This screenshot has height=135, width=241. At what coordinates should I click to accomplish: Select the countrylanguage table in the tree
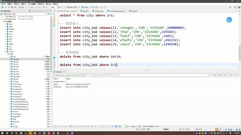coord(19,99)
